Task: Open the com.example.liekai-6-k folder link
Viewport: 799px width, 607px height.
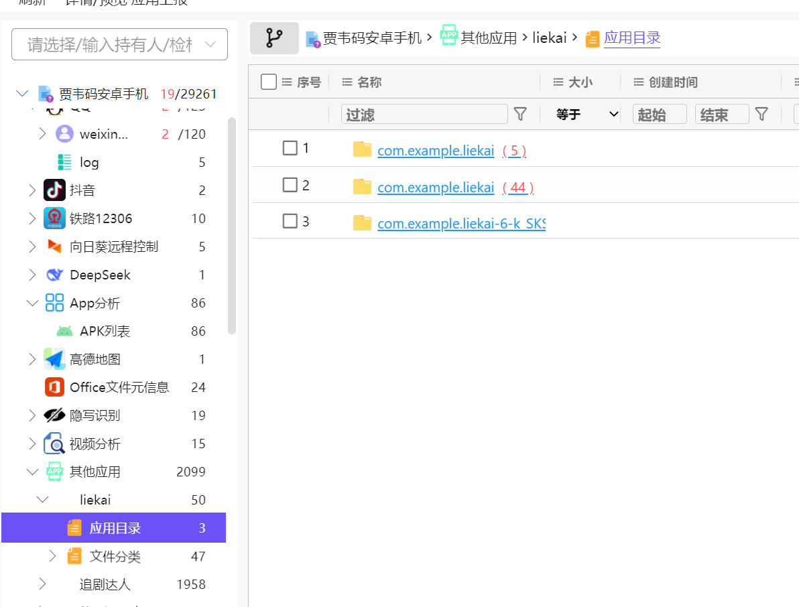Action: click(461, 224)
